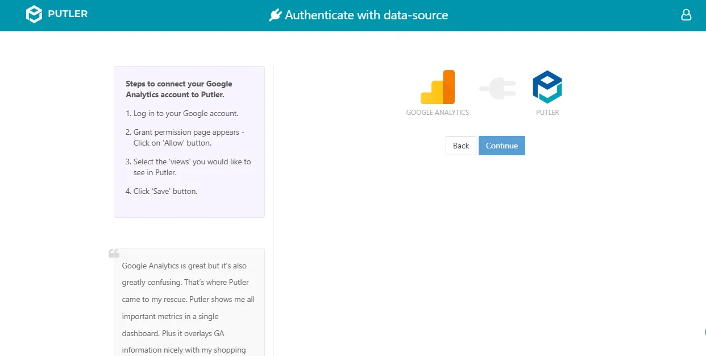Click the 'PUTLER' label under the logo

pos(547,113)
